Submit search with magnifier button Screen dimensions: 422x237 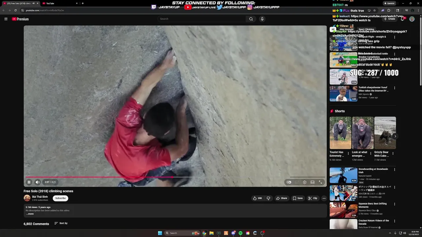click(x=251, y=19)
